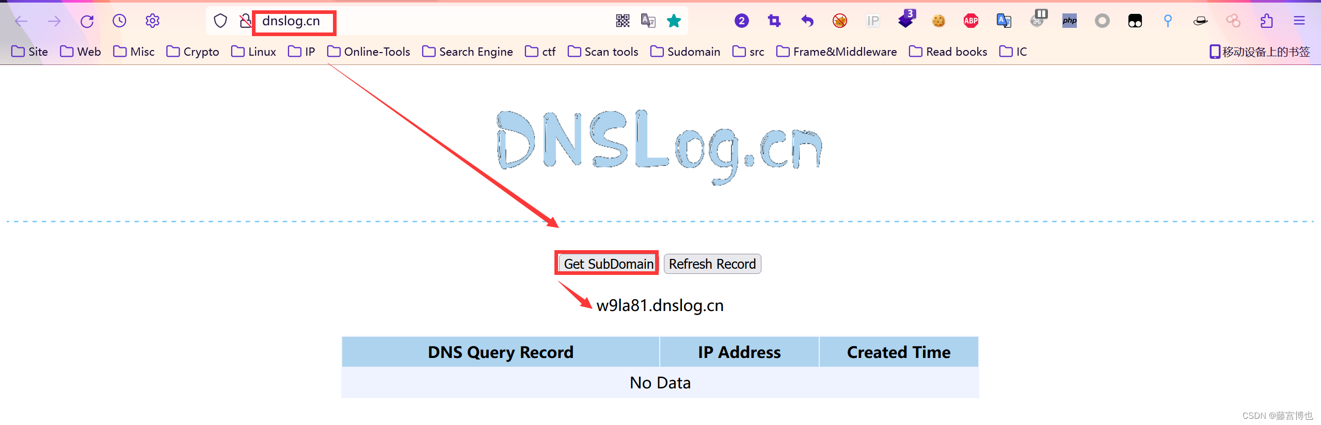The image size is (1321, 425).
Task: Click the Get SubDomain button
Action: 608,264
